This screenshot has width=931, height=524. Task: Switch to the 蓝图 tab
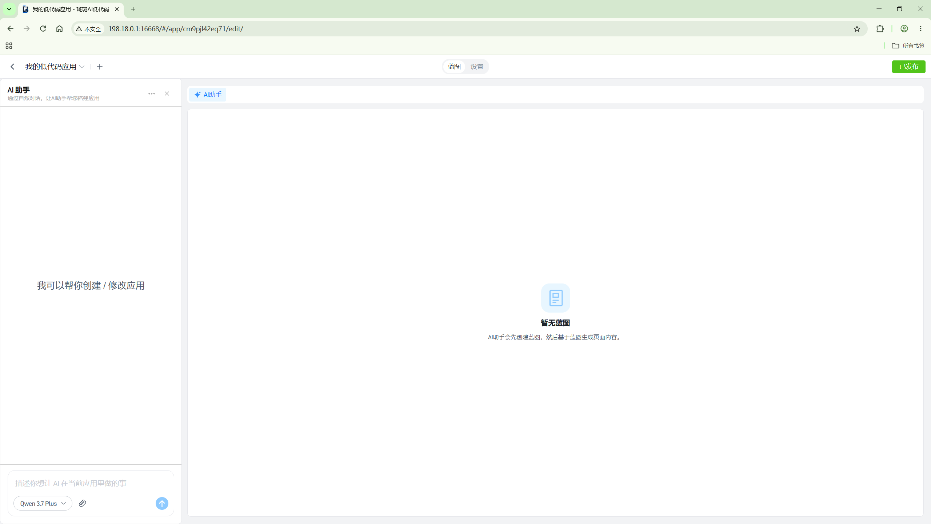click(x=454, y=67)
